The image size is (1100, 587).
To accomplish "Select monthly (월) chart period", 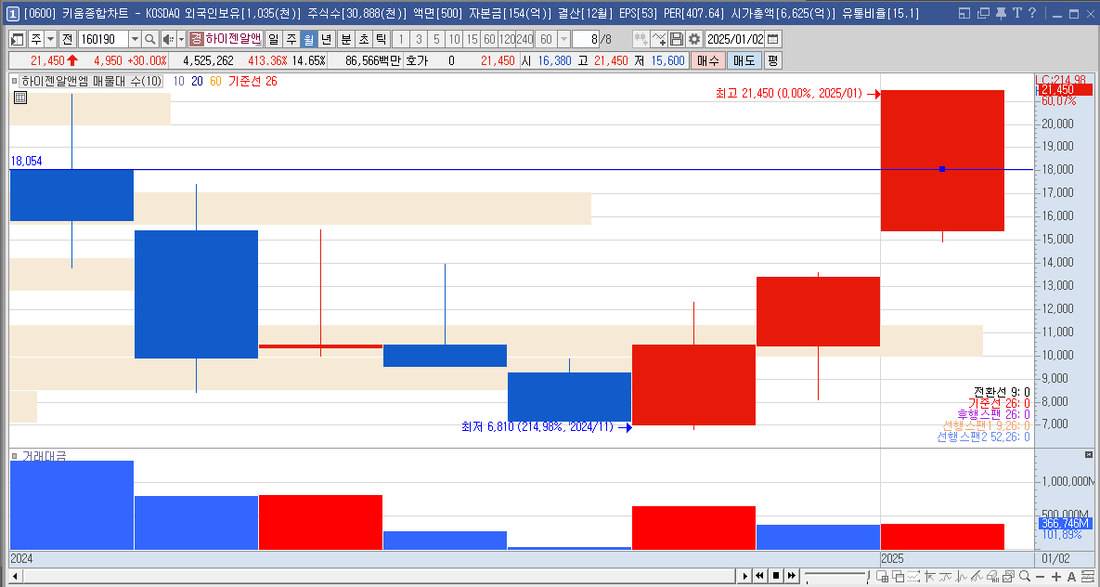I will click(x=309, y=39).
